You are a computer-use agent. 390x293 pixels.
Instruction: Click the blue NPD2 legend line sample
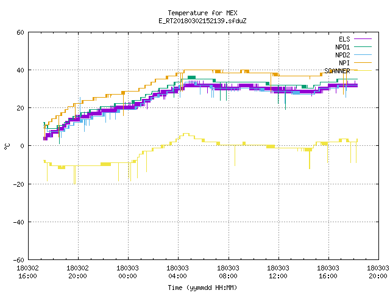pos(363,54)
